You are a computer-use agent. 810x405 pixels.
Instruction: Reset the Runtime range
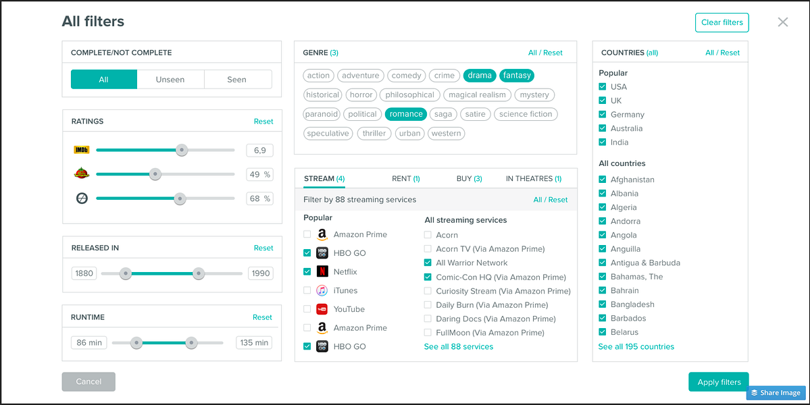(262, 317)
